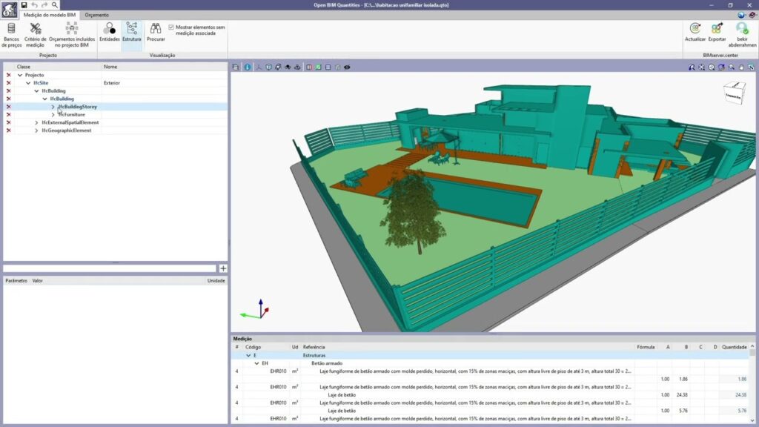Switch to the Orçamento tab
This screenshot has width=759, height=427.
tap(96, 15)
